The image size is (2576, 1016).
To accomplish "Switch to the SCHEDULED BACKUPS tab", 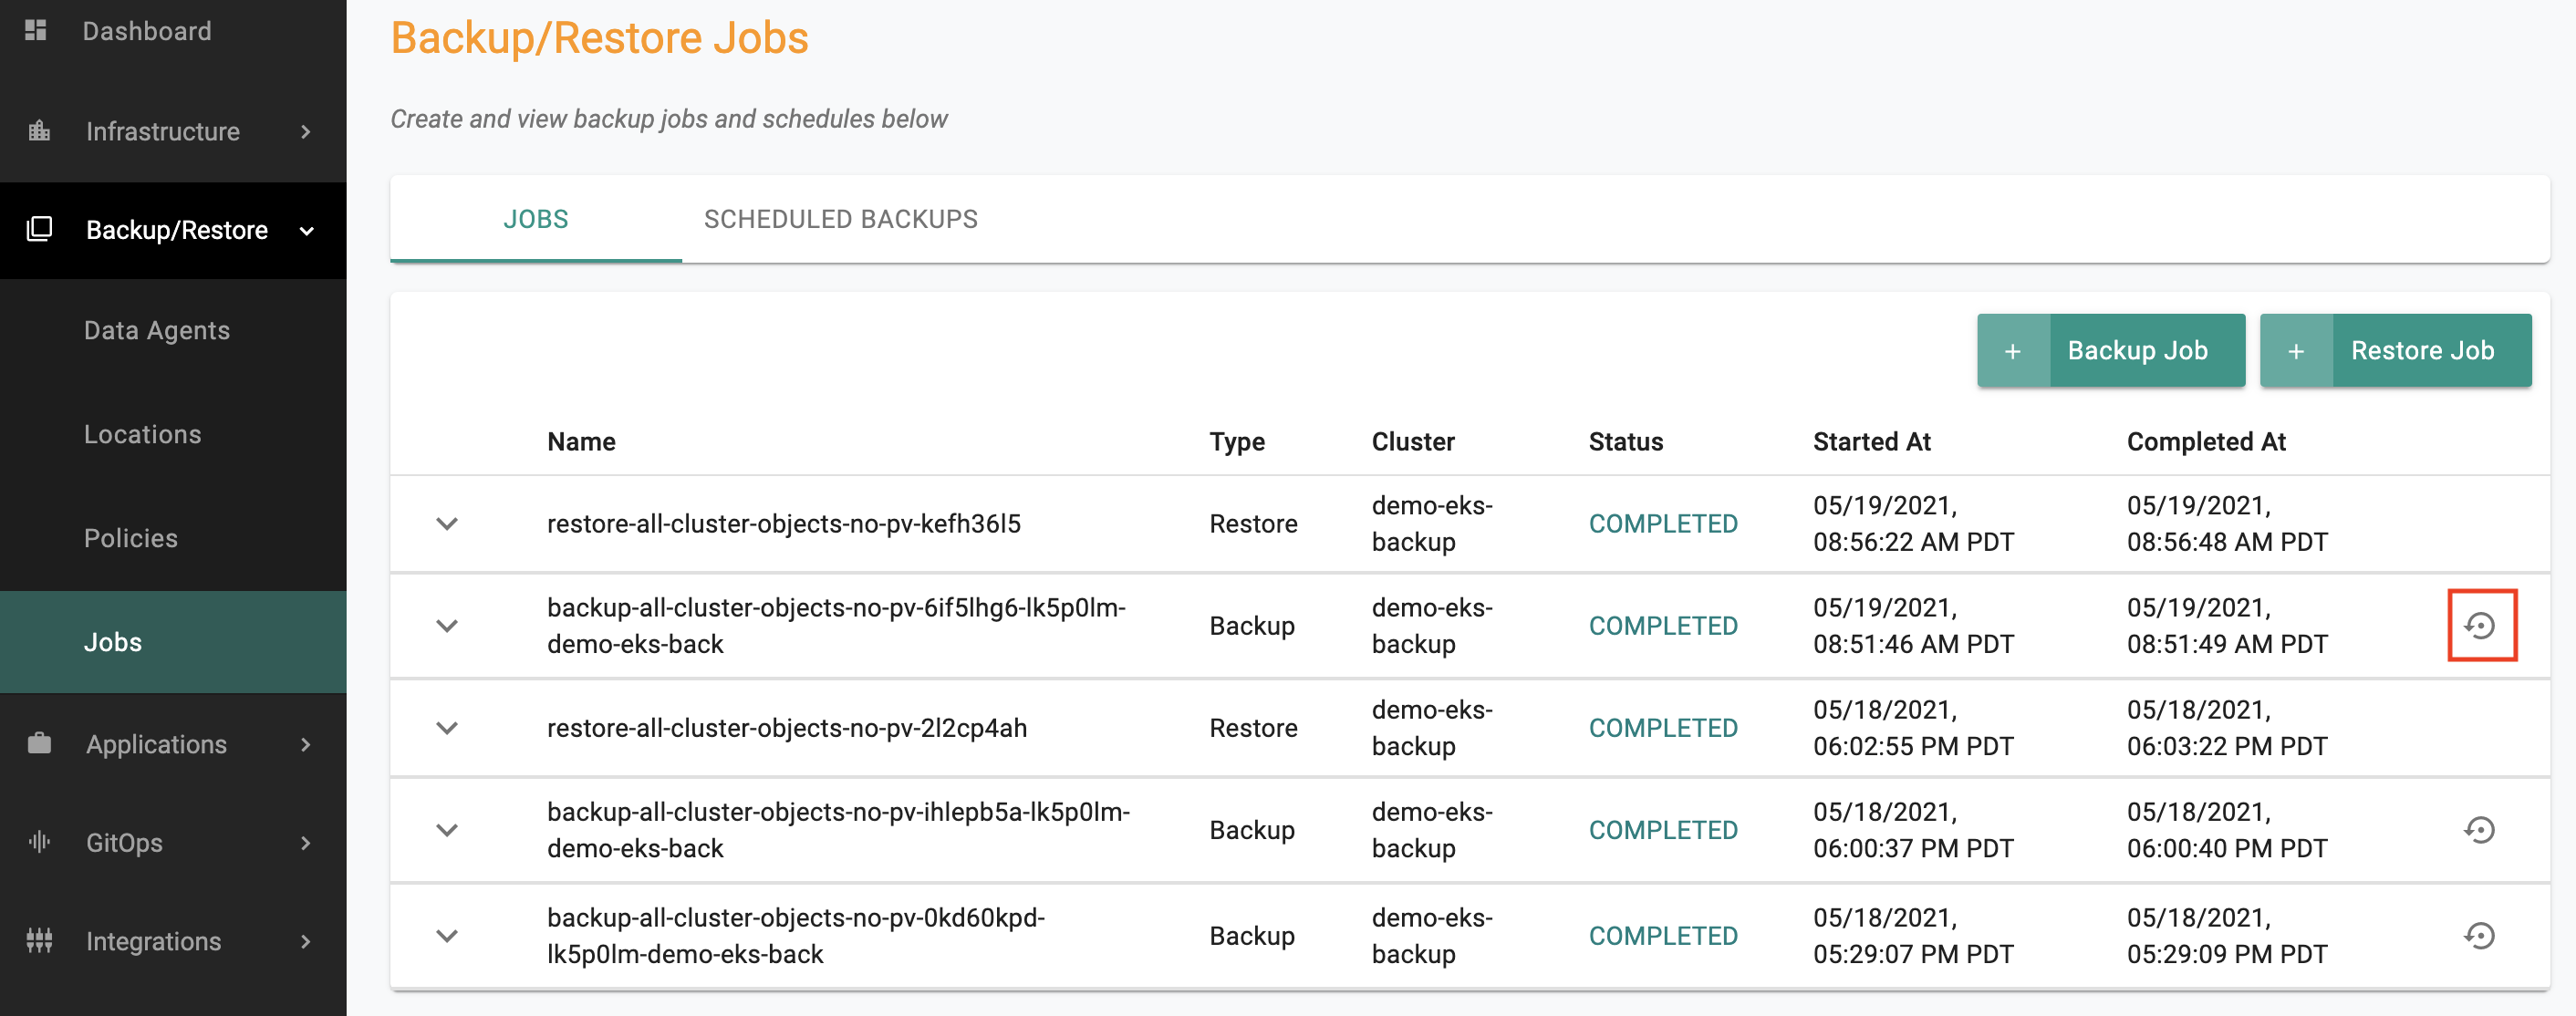I will click(838, 218).
